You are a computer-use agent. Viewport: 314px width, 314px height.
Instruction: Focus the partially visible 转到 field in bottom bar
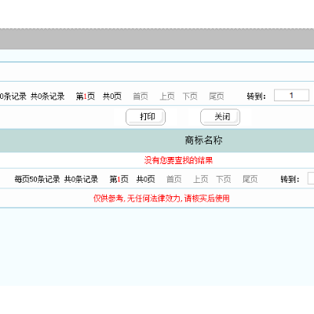tap(311, 178)
